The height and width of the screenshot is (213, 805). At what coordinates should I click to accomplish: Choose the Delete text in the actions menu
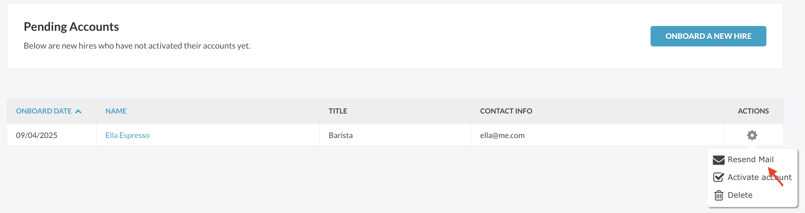740,195
